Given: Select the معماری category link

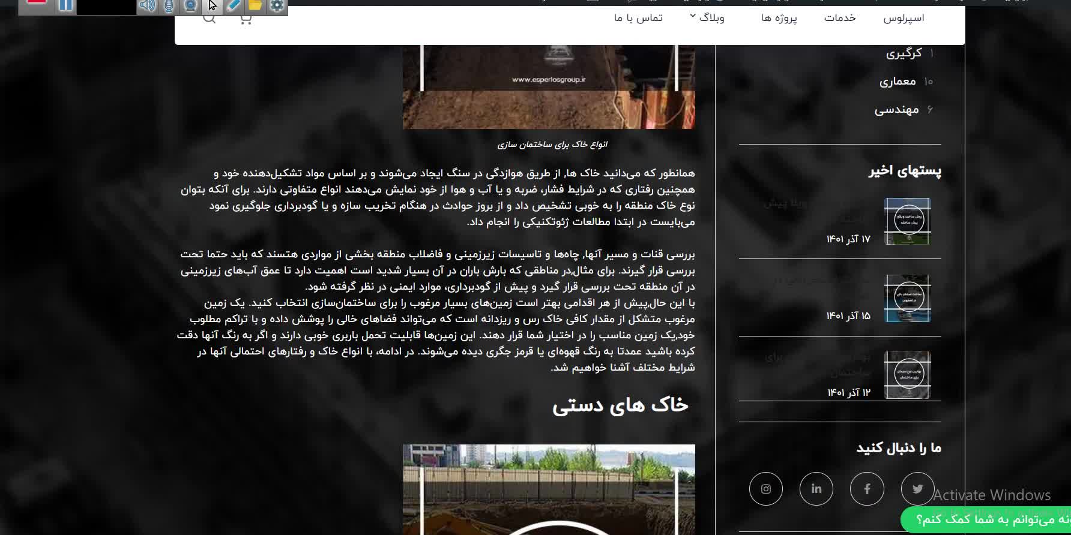Looking at the screenshot, I should (x=897, y=81).
